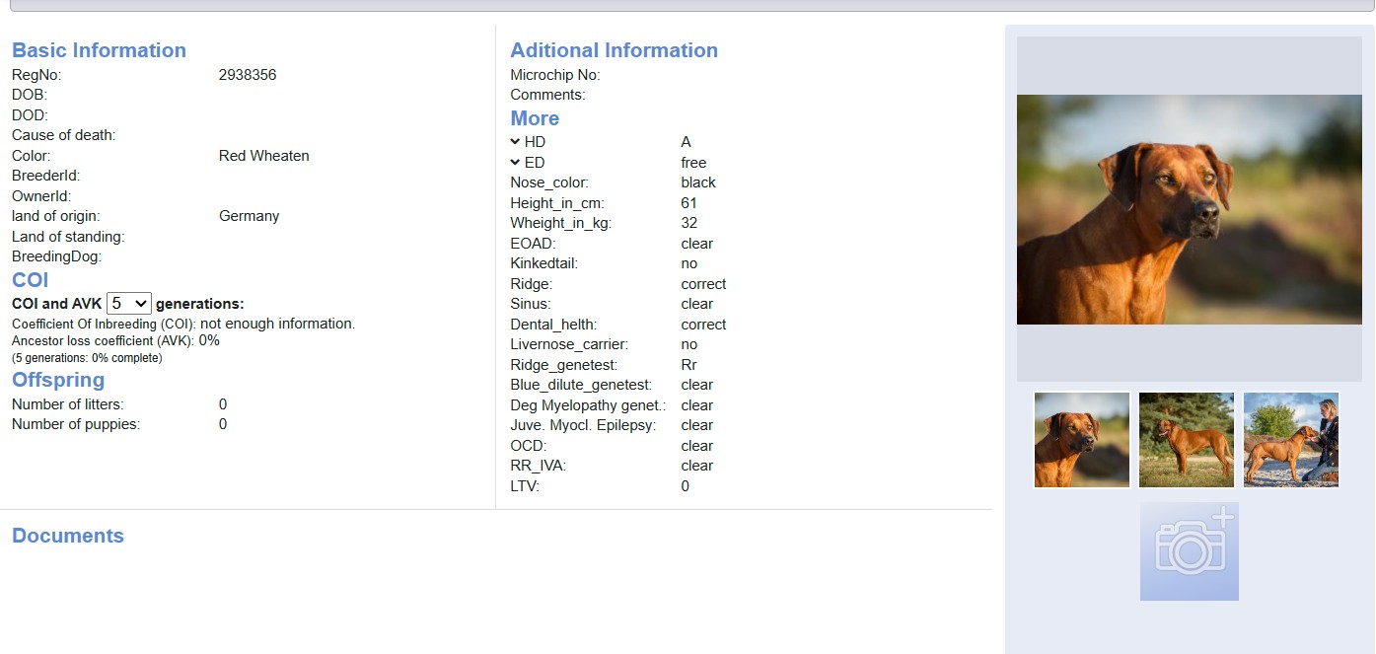Click the Microchip No label
The height and width of the screenshot is (654, 1376).
554,75
